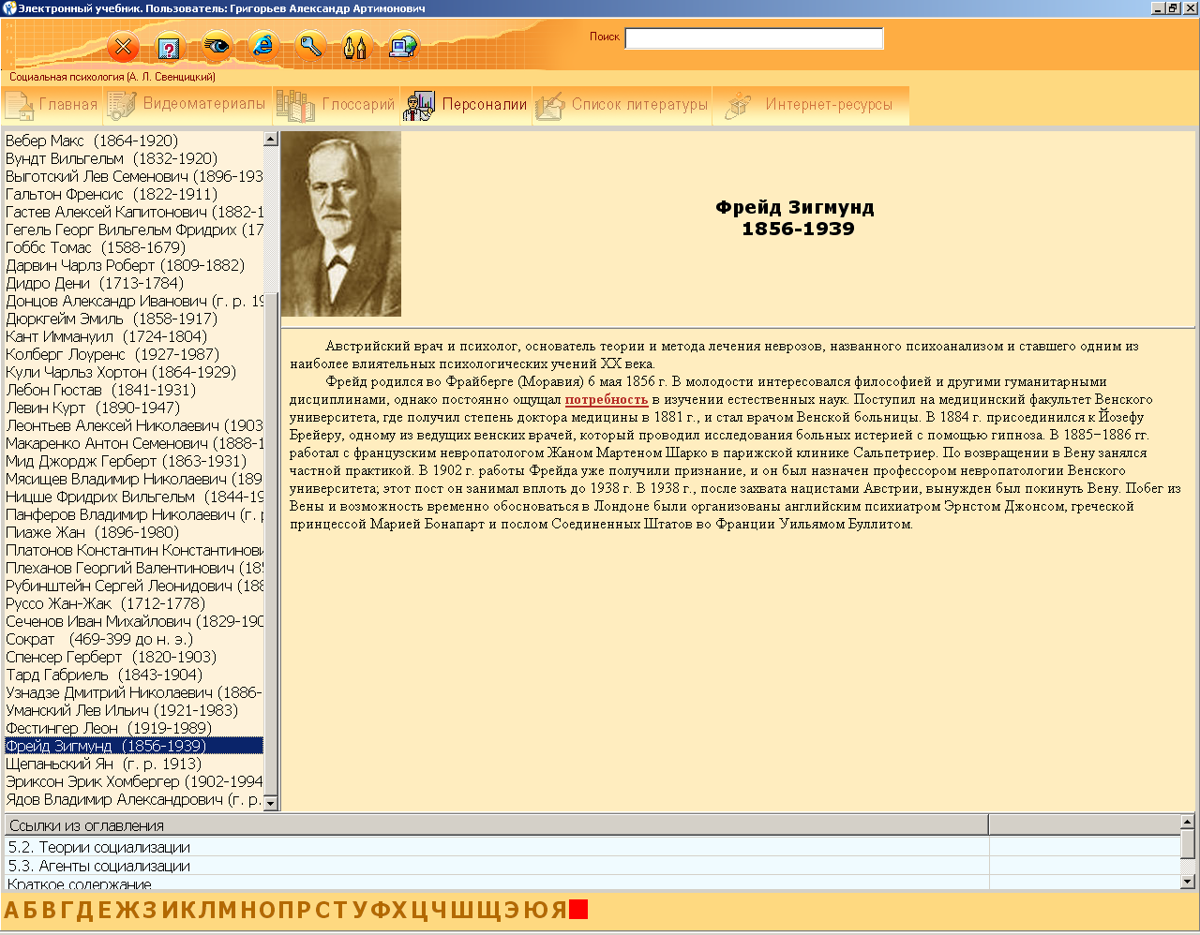The image size is (1200, 935).
Task: Open the Интернет-ресурсы tab
Action: click(810, 105)
